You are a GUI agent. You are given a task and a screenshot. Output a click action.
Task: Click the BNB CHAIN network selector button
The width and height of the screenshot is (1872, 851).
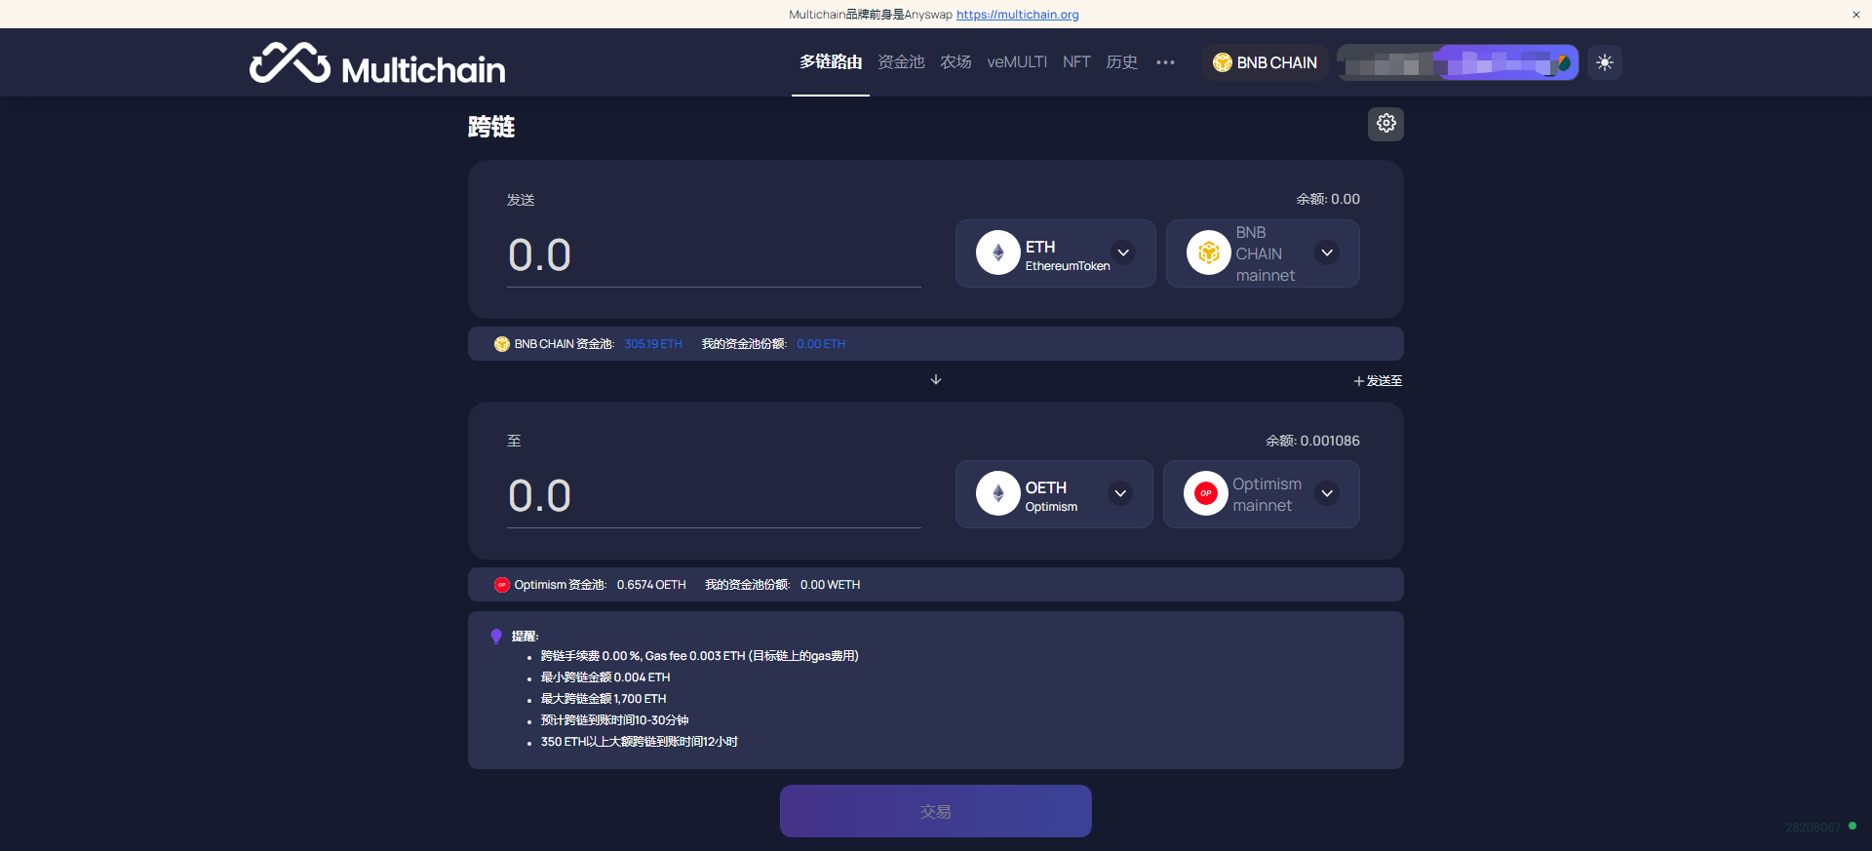tap(1265, 62)
